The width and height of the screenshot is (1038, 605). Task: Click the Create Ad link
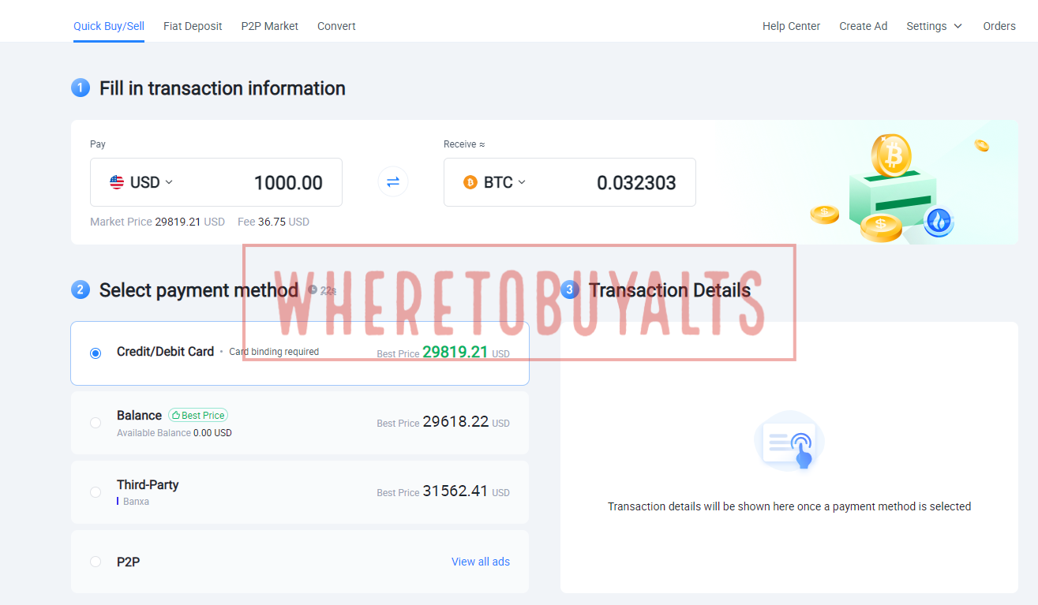[864, 26]
